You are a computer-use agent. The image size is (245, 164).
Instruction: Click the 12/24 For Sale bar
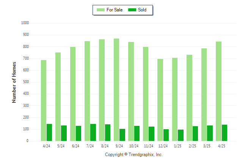[160, 100]
